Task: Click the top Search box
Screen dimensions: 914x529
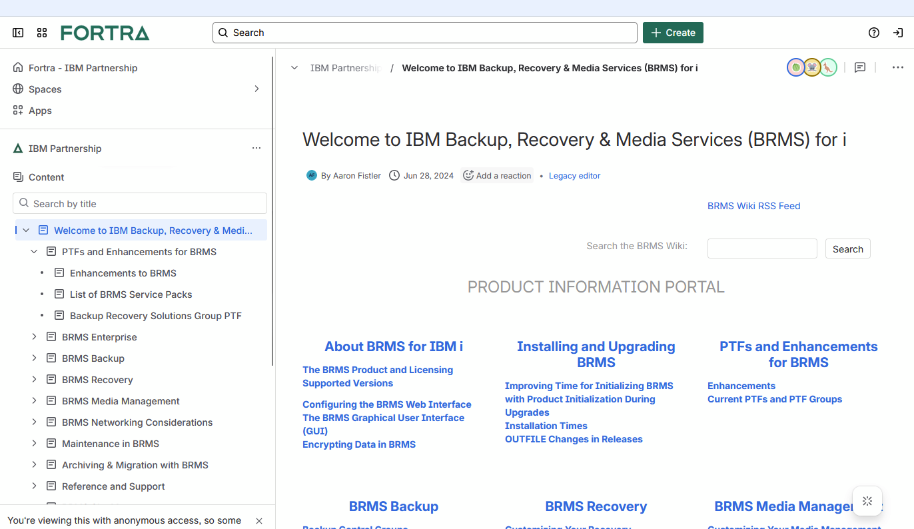Action: 425,33
